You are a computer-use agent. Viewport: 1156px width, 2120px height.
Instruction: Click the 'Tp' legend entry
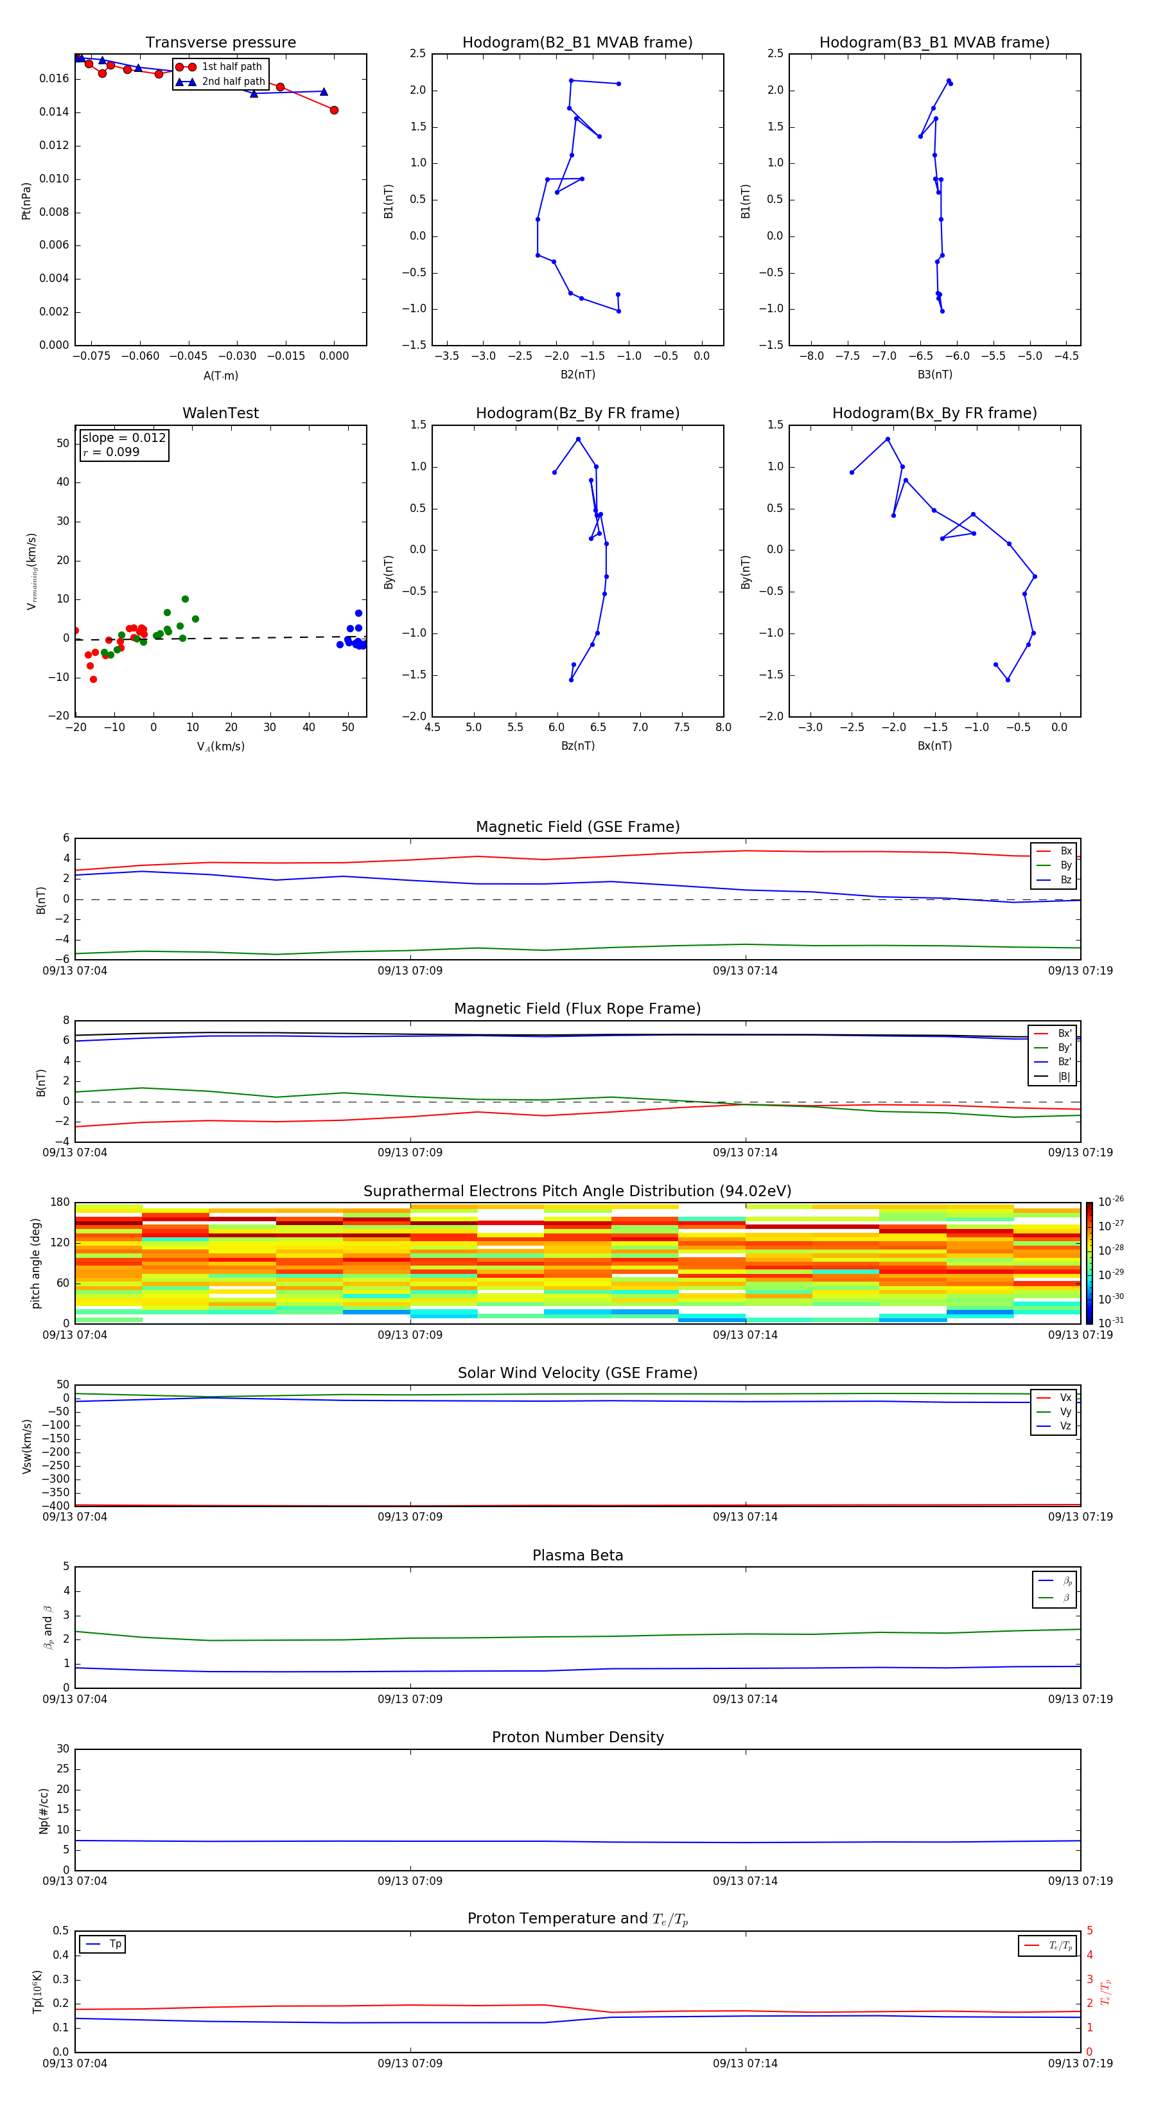(x=102, y=1944)
